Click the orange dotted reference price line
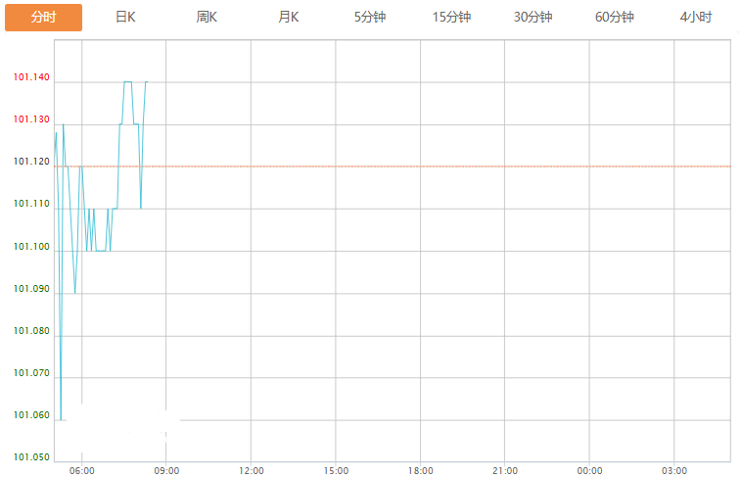The image size is (741, 477). (x=393, y=167)
